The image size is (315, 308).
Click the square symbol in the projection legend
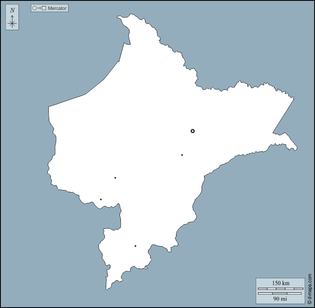pyautogui.click(x=44, y=8)
